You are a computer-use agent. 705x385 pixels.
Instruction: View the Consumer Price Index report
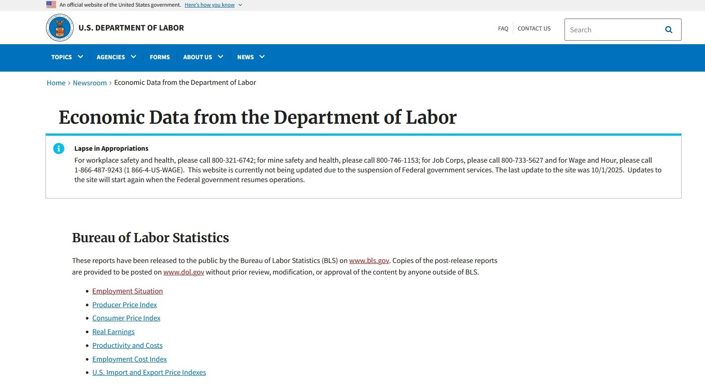[x=126, y=318]
